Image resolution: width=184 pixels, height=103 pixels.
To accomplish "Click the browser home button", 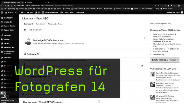I will [x=11, y=6].
